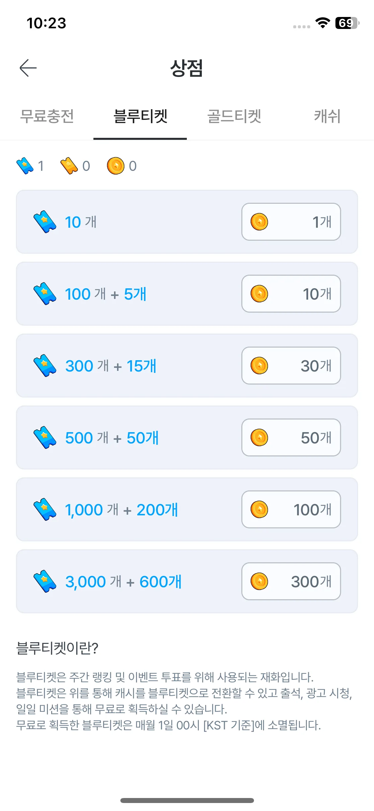
Task: Switch to the 골드티켓 tab
Action: click(x=234, y=116)
